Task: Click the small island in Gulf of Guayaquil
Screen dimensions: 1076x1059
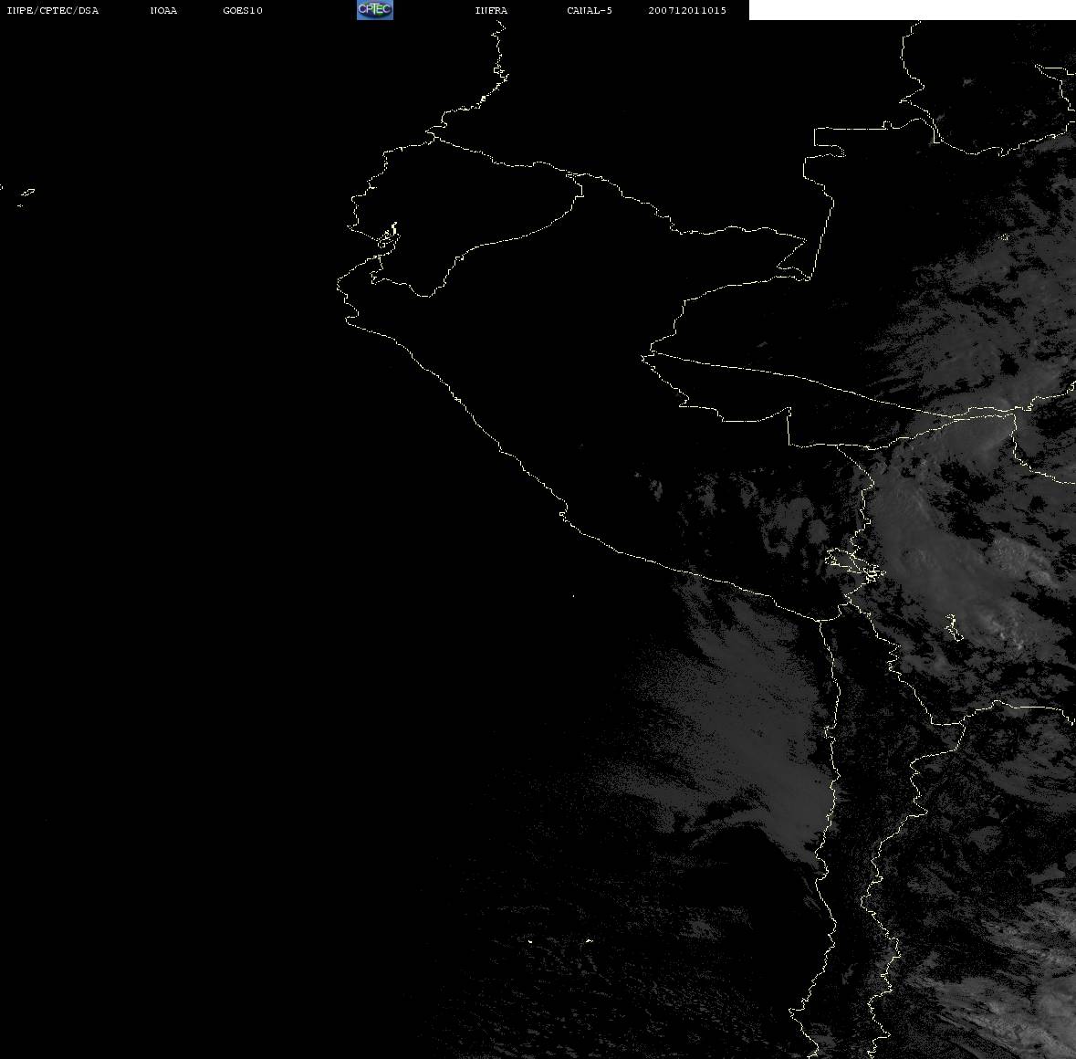Action: pos(388,236)
